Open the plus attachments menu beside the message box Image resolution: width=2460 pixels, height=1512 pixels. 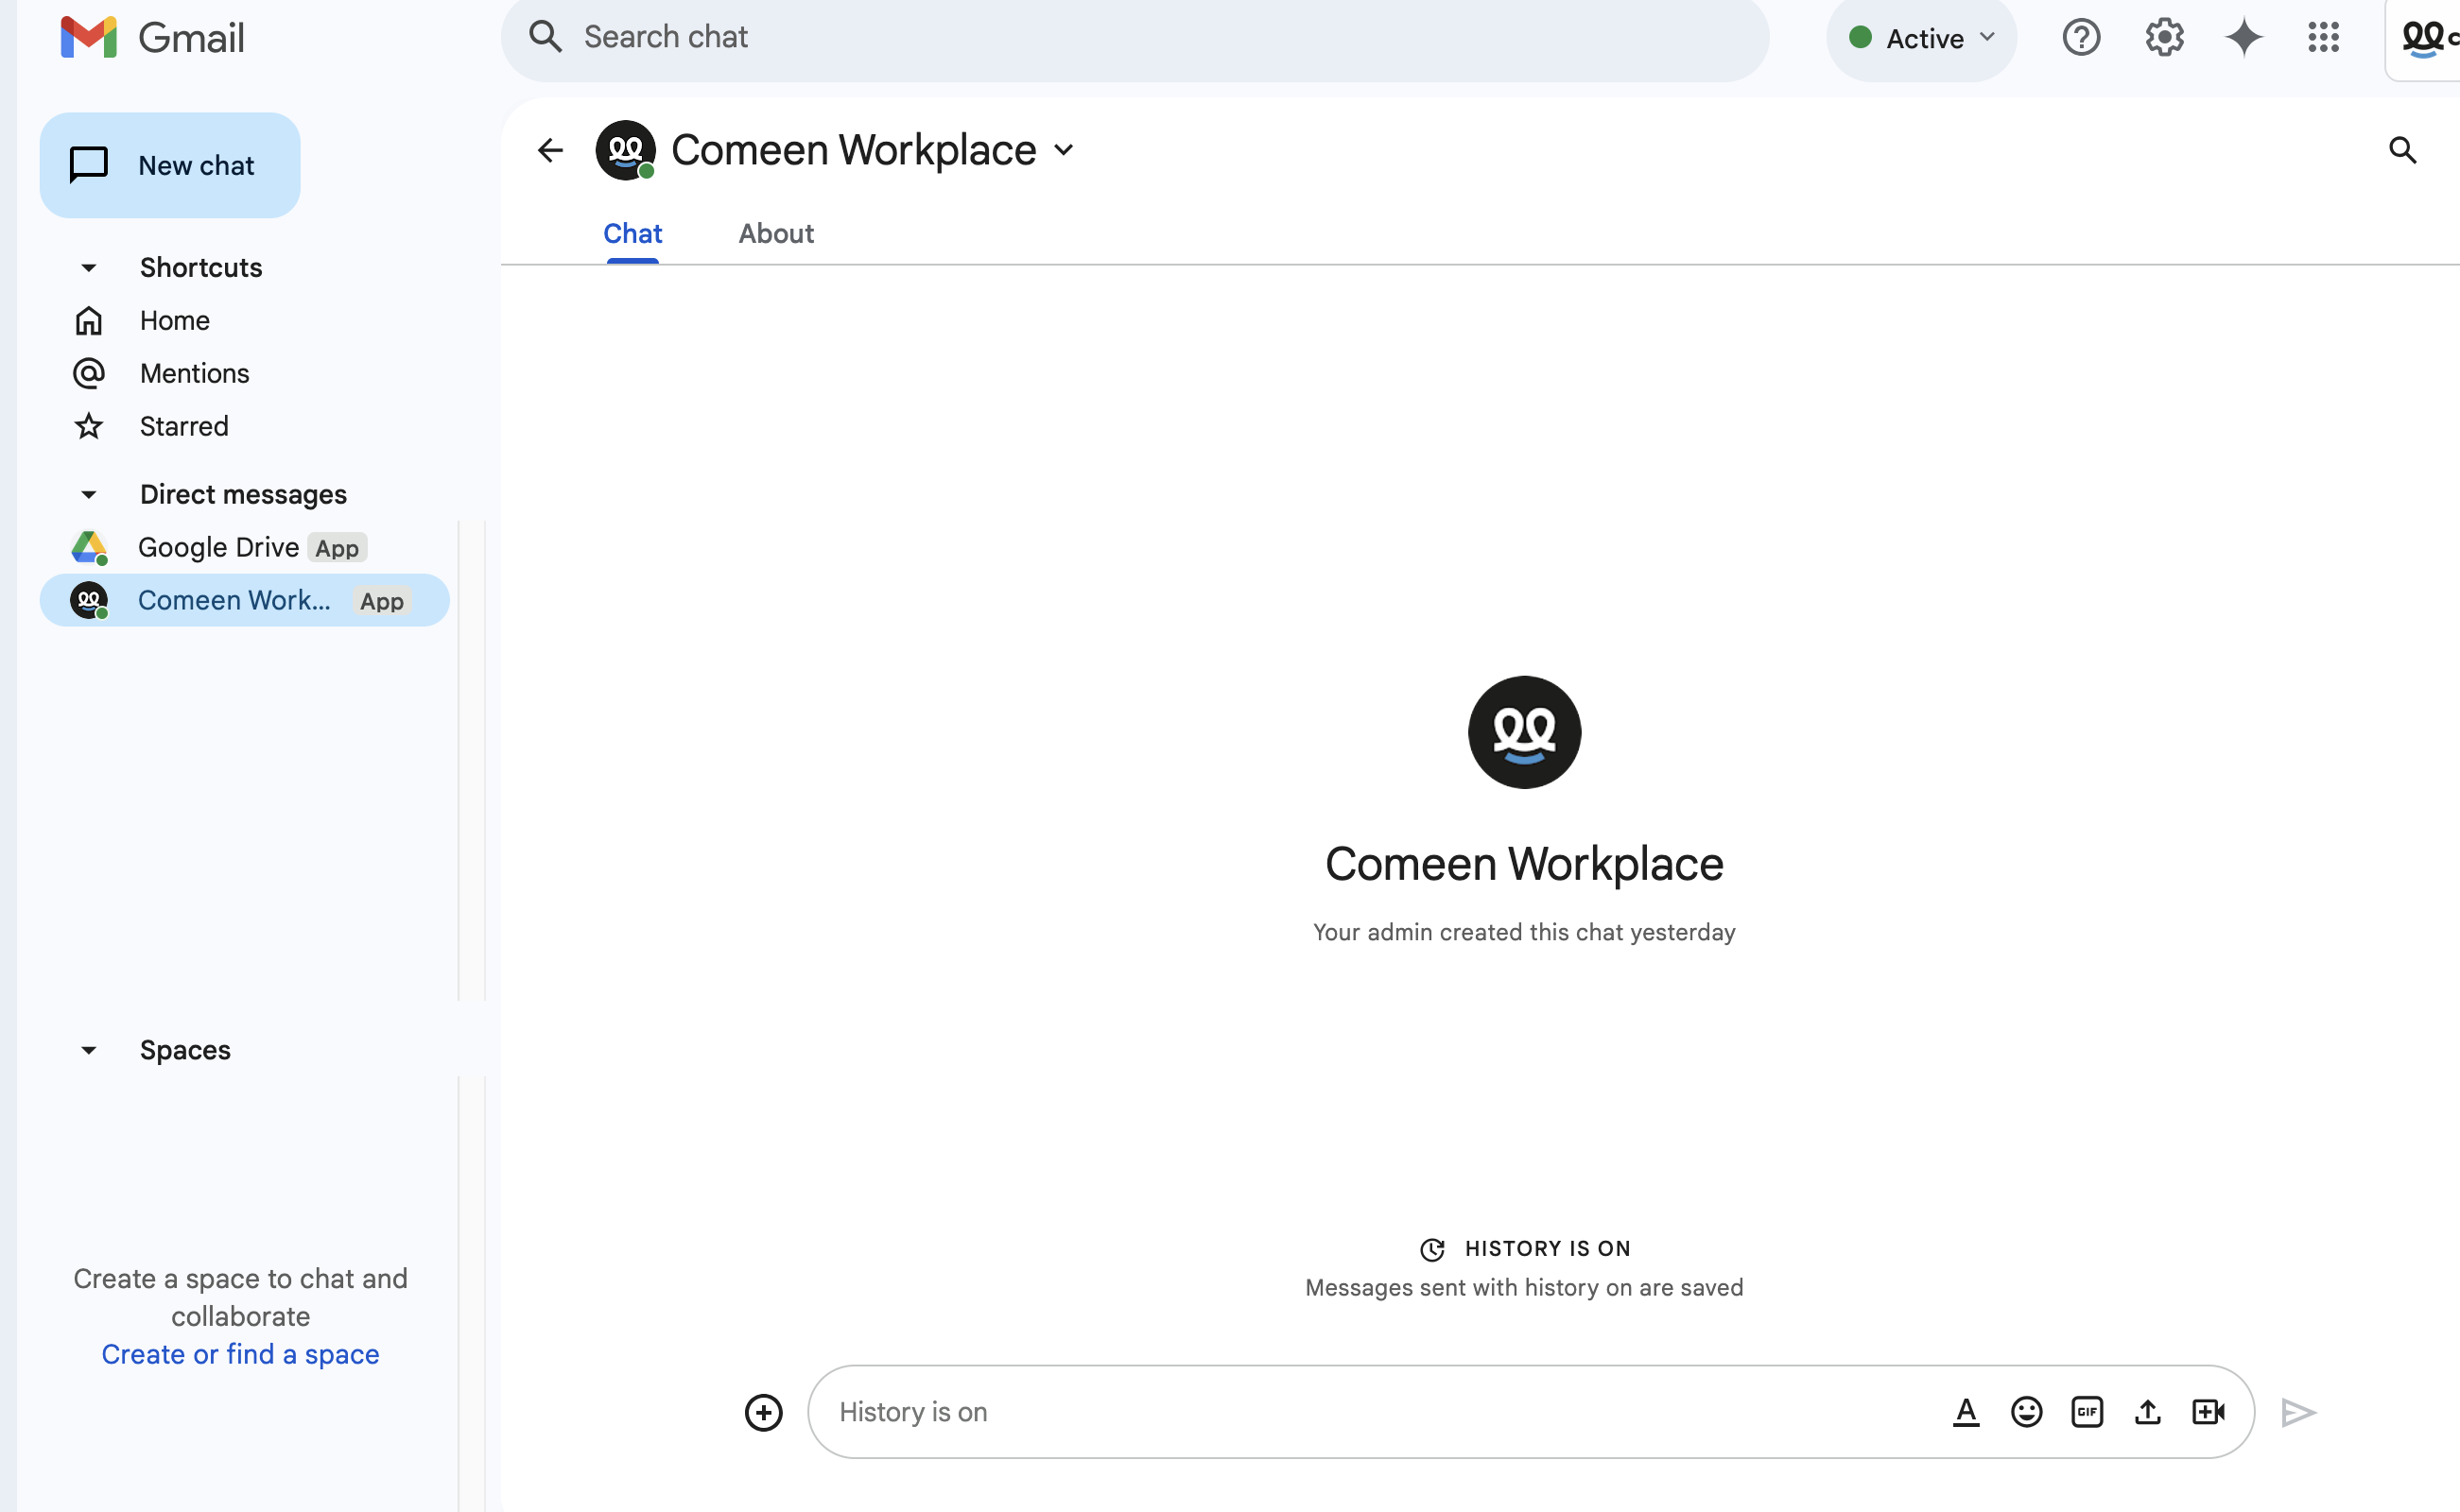[x=763, y=1412]
